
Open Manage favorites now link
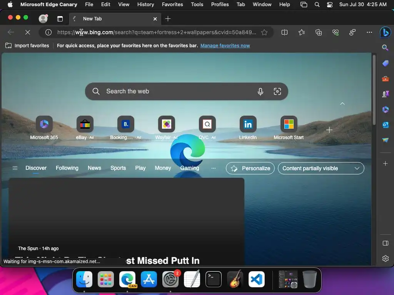[x=225, y=46]
